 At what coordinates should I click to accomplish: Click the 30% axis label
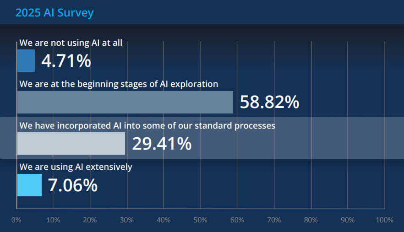127,220
